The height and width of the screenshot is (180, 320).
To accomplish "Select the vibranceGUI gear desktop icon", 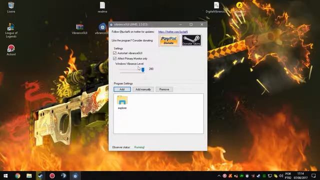I will tap(102, 29).
